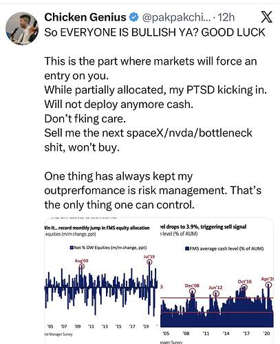The height and width of the screenshot is (344, 280).
Task: Open Chicken Genius profile avatar photo
Action: click(22, 28)
